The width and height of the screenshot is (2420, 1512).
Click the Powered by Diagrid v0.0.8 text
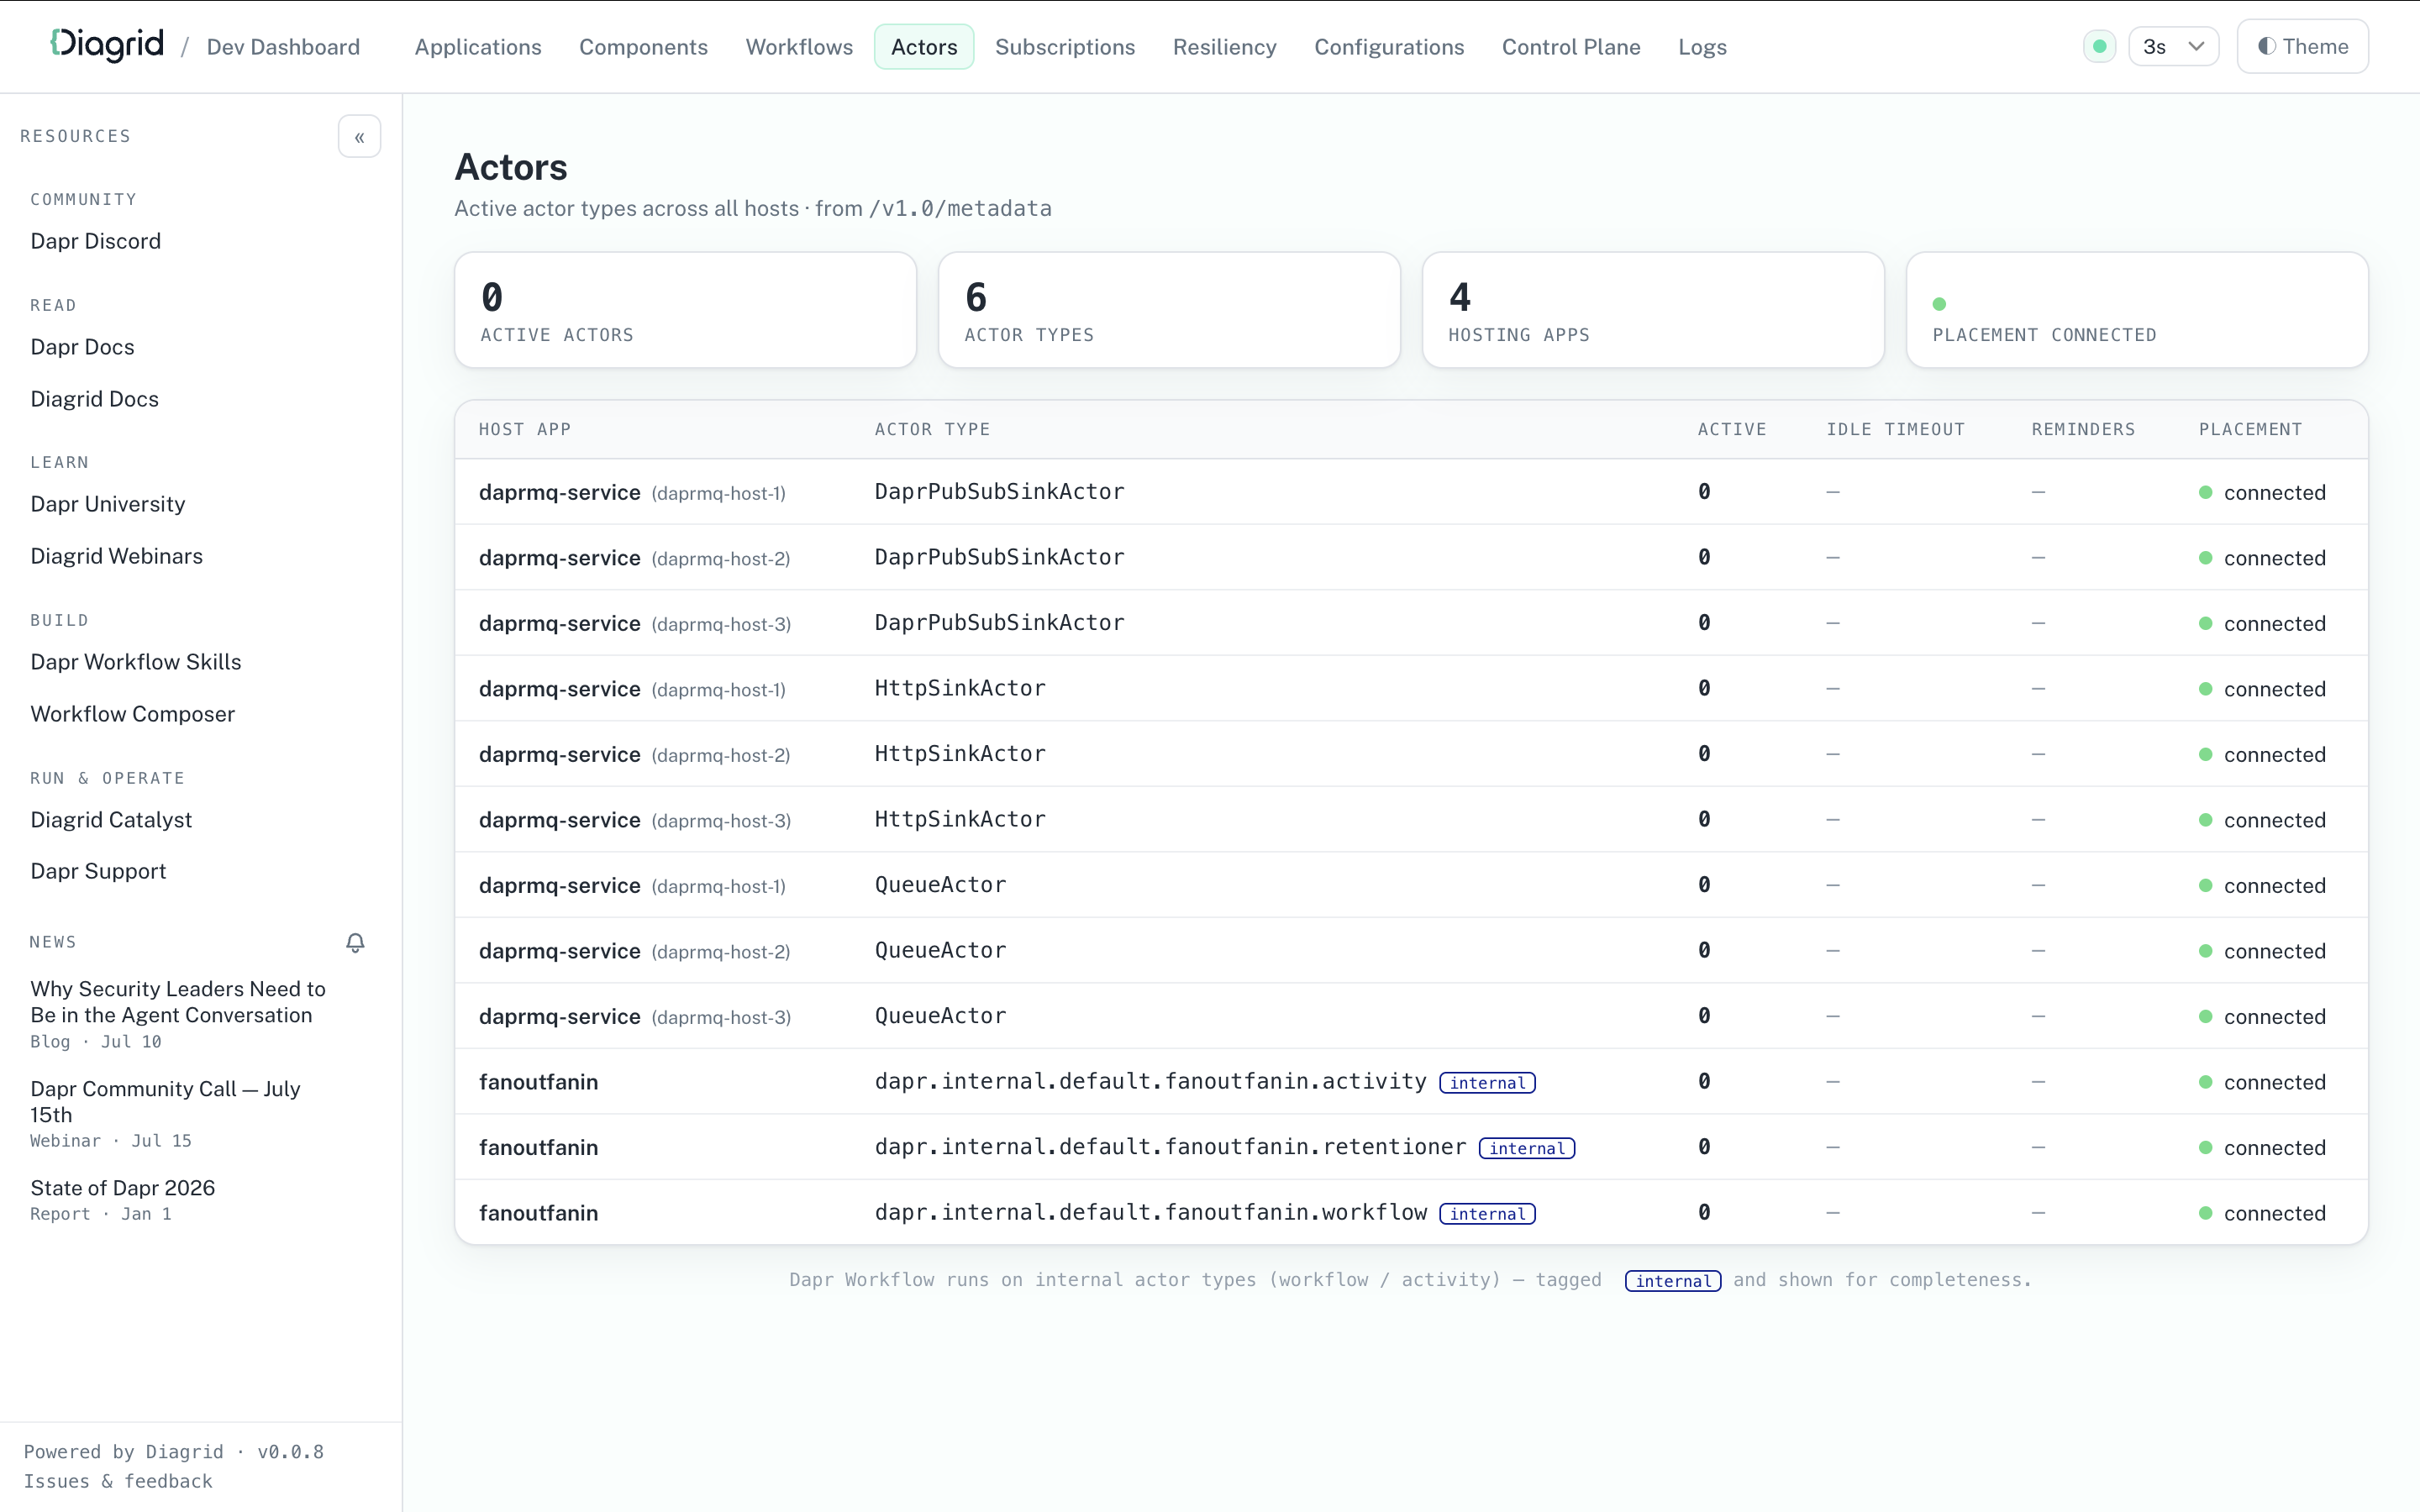174,1451
